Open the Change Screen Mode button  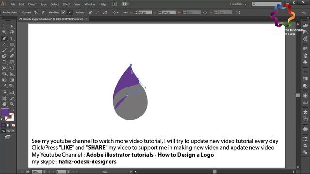(x=8, y=137)
